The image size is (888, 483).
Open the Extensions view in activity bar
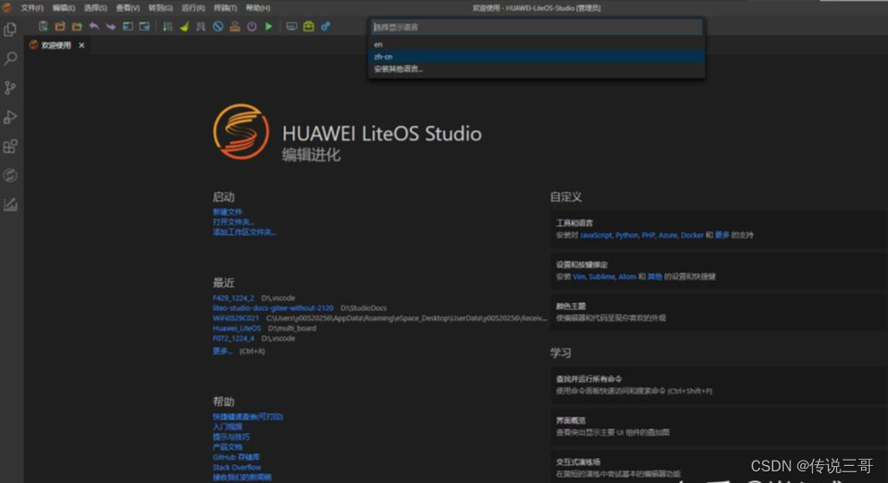point(10,147)
